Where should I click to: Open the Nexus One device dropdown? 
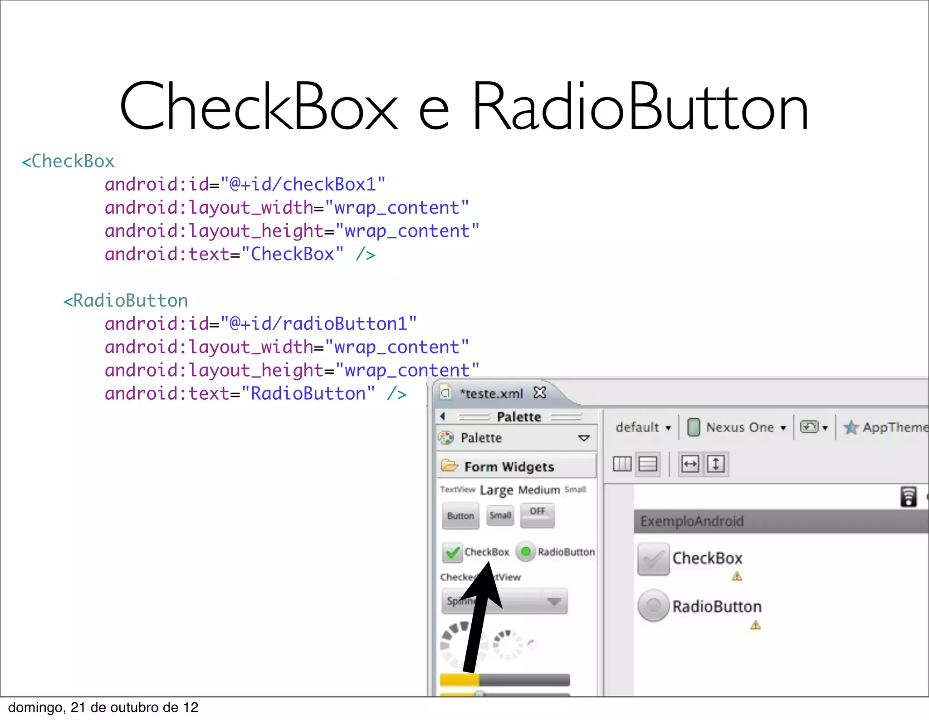pyautogui.click(x=737, y=427)
